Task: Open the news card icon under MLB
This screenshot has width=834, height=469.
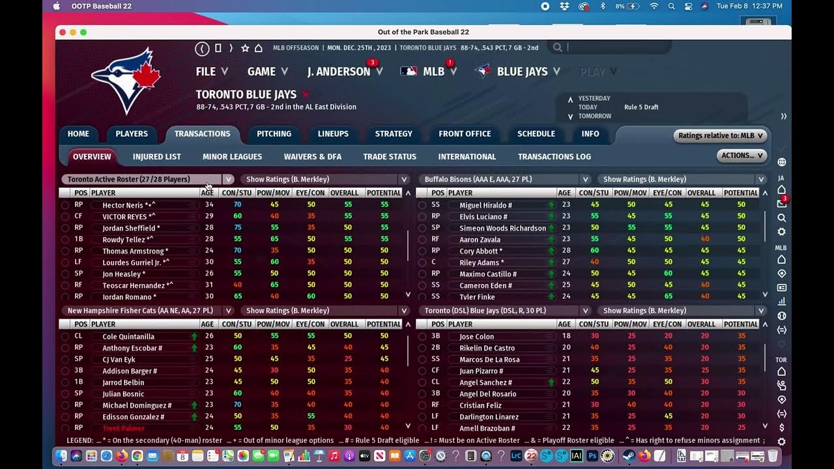Action: pyautogui.click(x=782, y=287)
